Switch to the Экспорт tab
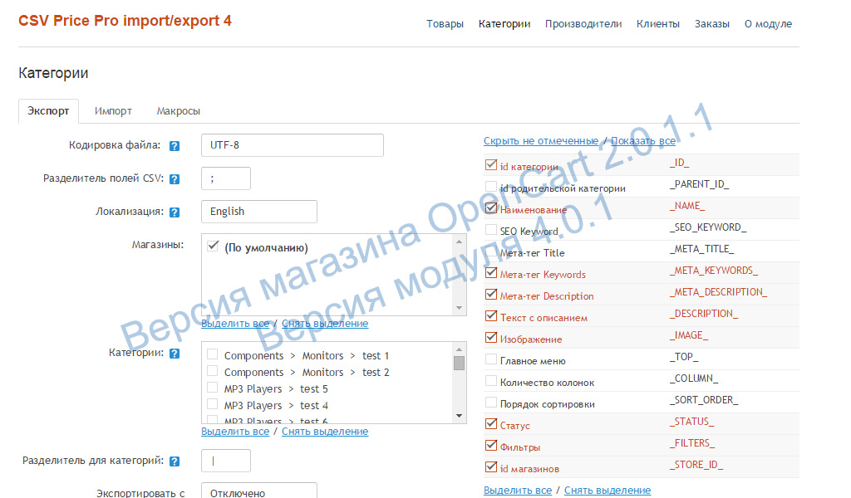This screenshot has height=498, width=851. (48, 111)
